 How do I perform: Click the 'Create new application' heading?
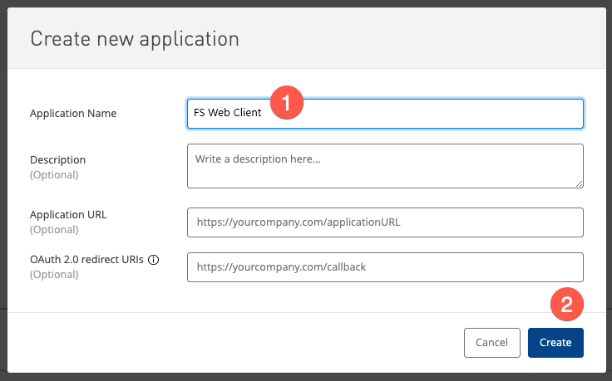tap(135, 39)
